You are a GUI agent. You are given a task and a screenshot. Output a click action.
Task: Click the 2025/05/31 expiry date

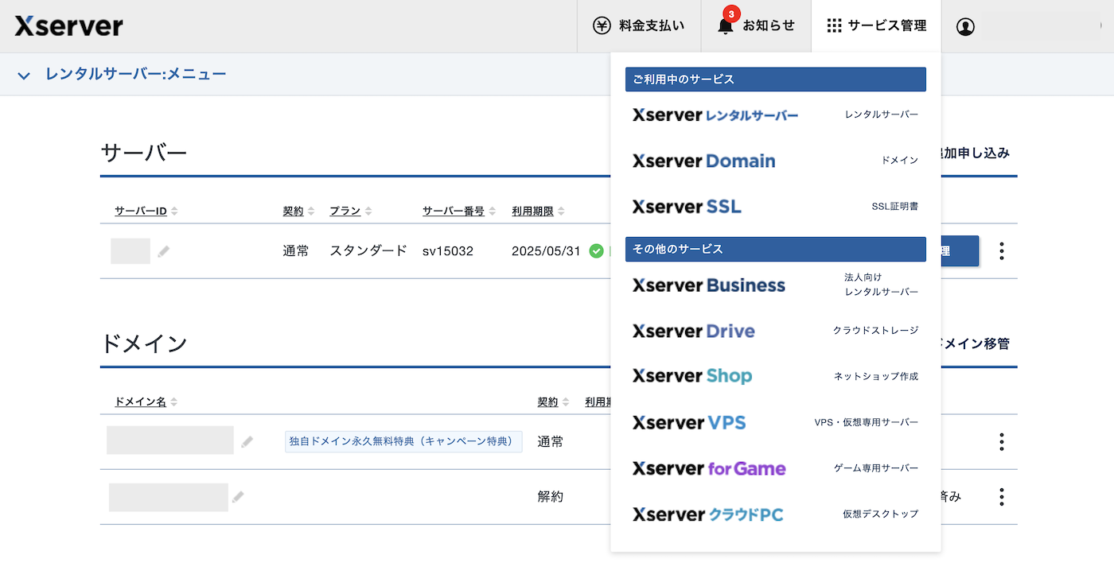point(546,251)
